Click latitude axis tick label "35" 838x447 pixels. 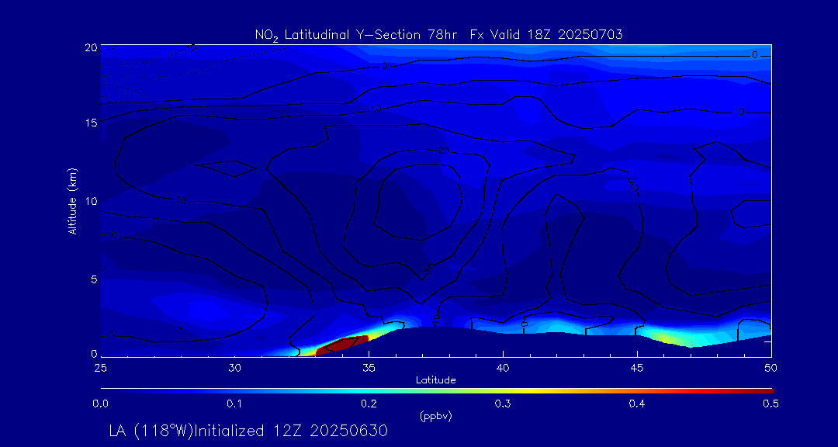pos(369,368)
